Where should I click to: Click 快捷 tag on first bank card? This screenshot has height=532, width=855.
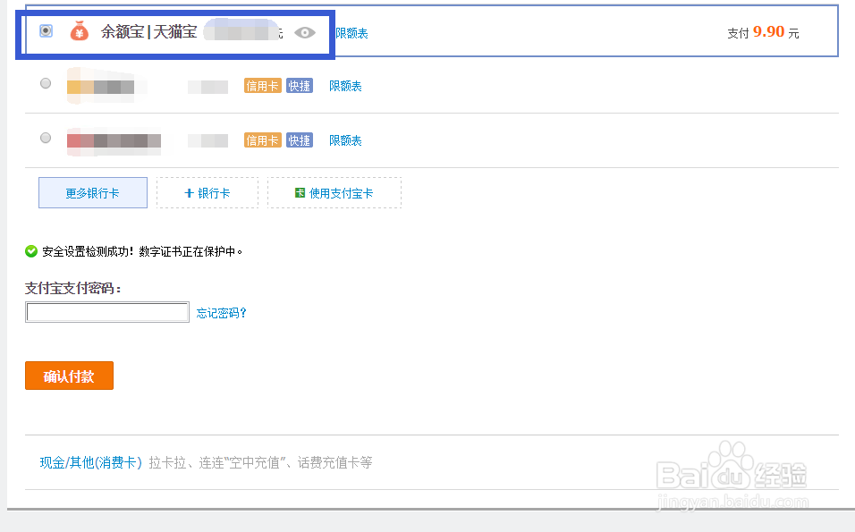tap(300, 86)
